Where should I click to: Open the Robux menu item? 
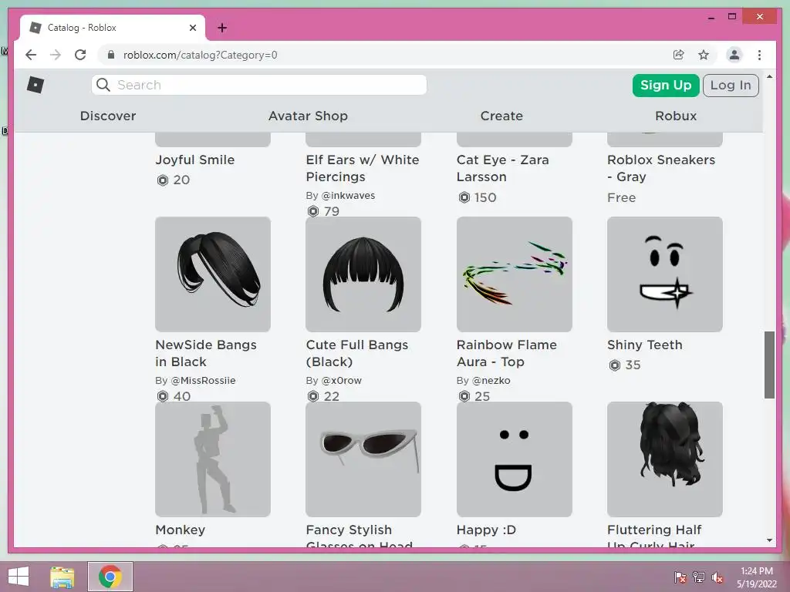[x=676, y=116]
